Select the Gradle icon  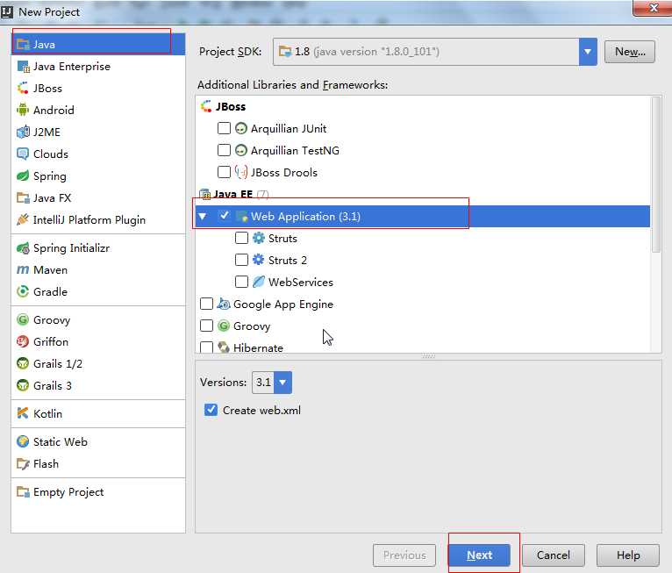(23, 292)
